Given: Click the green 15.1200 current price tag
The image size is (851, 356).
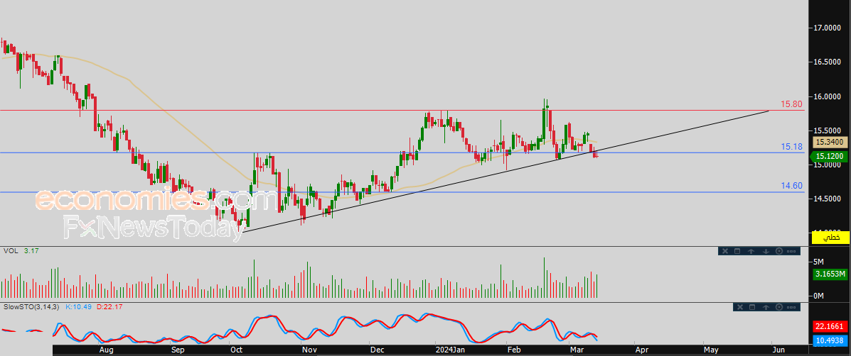Looking at the screenshot, I should [830, 156].
